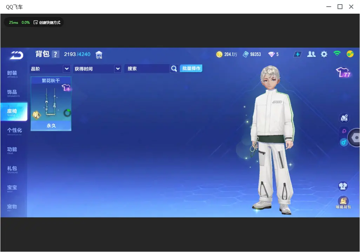Click the 背包 backpack title

tap(42, 54)
